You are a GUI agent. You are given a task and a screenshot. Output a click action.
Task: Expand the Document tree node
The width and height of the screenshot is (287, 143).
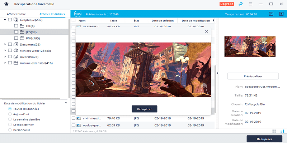coord(5,44)
